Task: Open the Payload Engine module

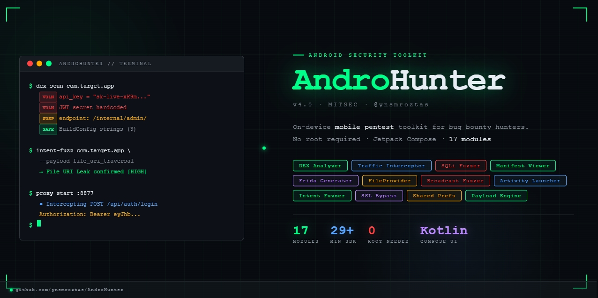Action: pyautogui.click(x=496, y=195)
